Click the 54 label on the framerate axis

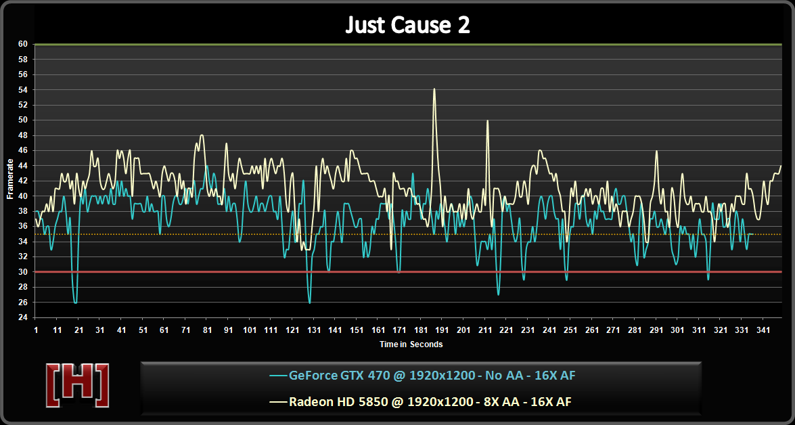point(23,90)
